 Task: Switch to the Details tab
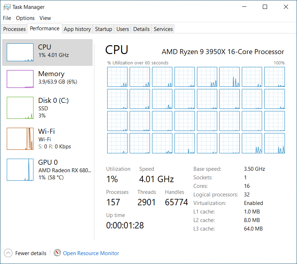point(141,29)
